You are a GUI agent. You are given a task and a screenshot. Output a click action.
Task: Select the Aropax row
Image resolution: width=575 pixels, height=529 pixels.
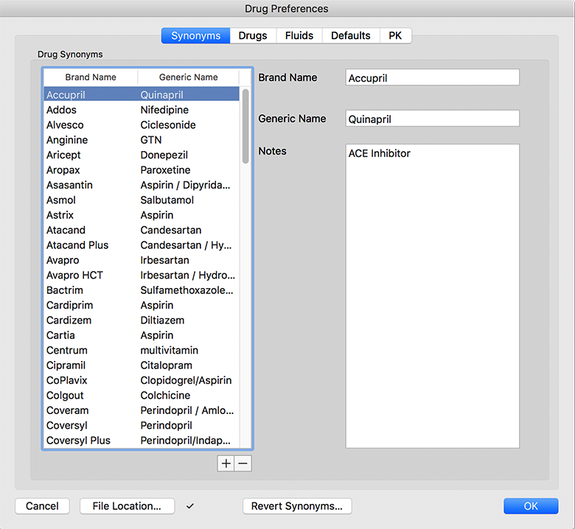pos(142,169)
